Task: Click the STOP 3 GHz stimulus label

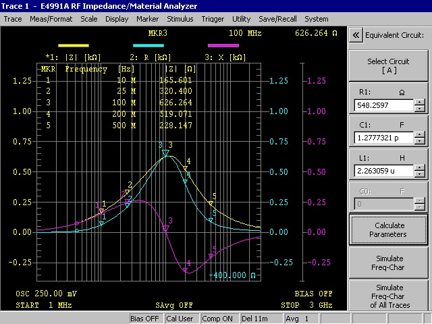Action: coord(306,305)
